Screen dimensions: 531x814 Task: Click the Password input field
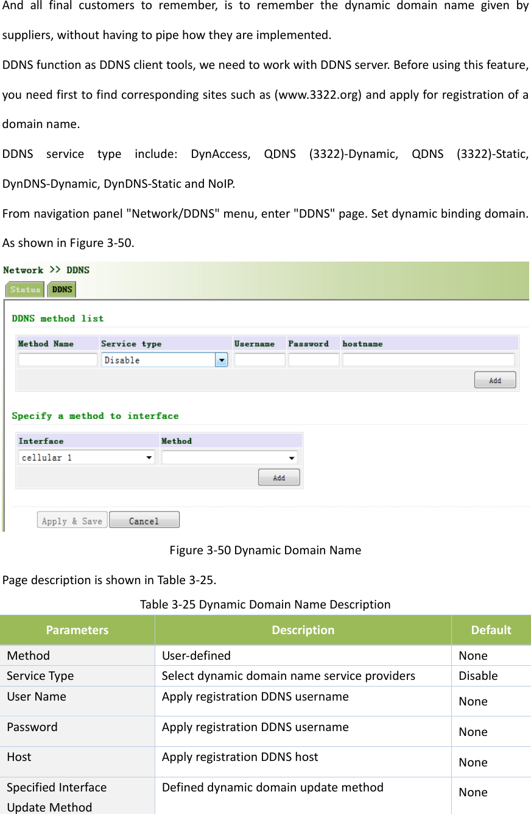[314, 360]
